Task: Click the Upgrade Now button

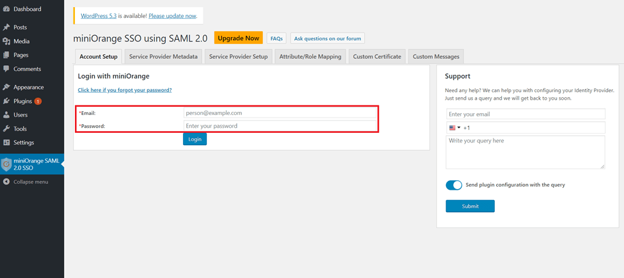Action: coord(238,38)
